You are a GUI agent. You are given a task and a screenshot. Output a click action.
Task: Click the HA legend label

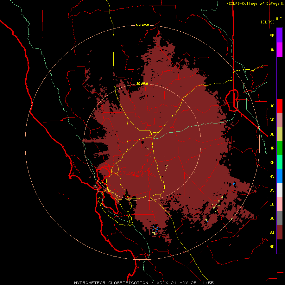[272, 106]
